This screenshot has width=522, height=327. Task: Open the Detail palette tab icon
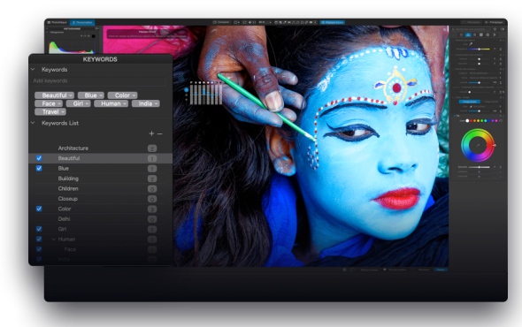[x=475, y=34]
